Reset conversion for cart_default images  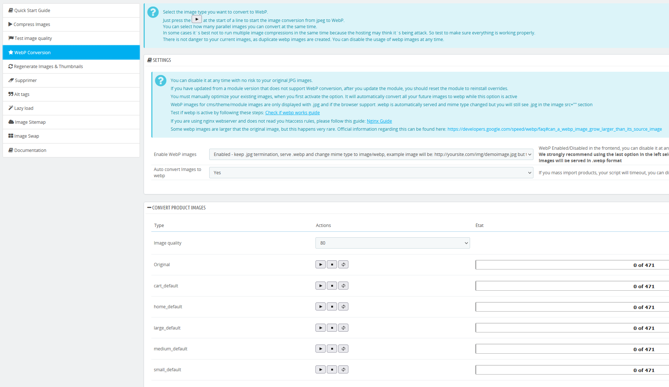click(343, 286)
